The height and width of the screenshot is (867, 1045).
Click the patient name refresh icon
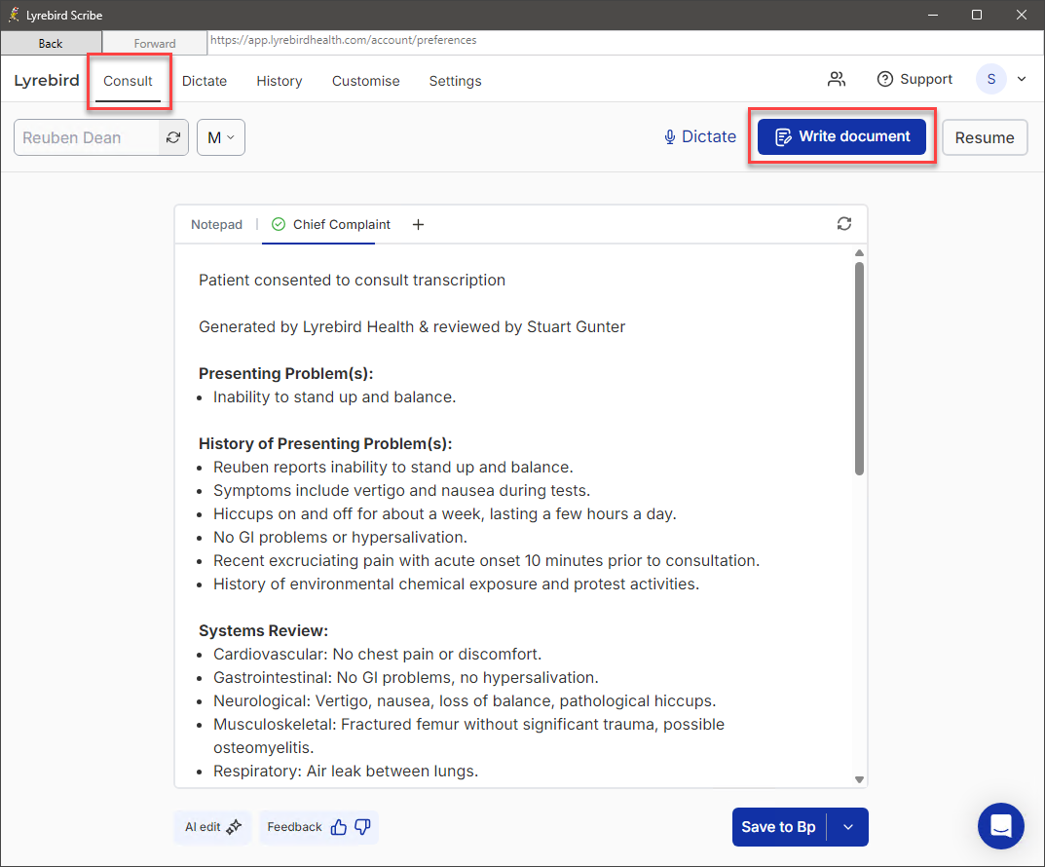[173, 137]
